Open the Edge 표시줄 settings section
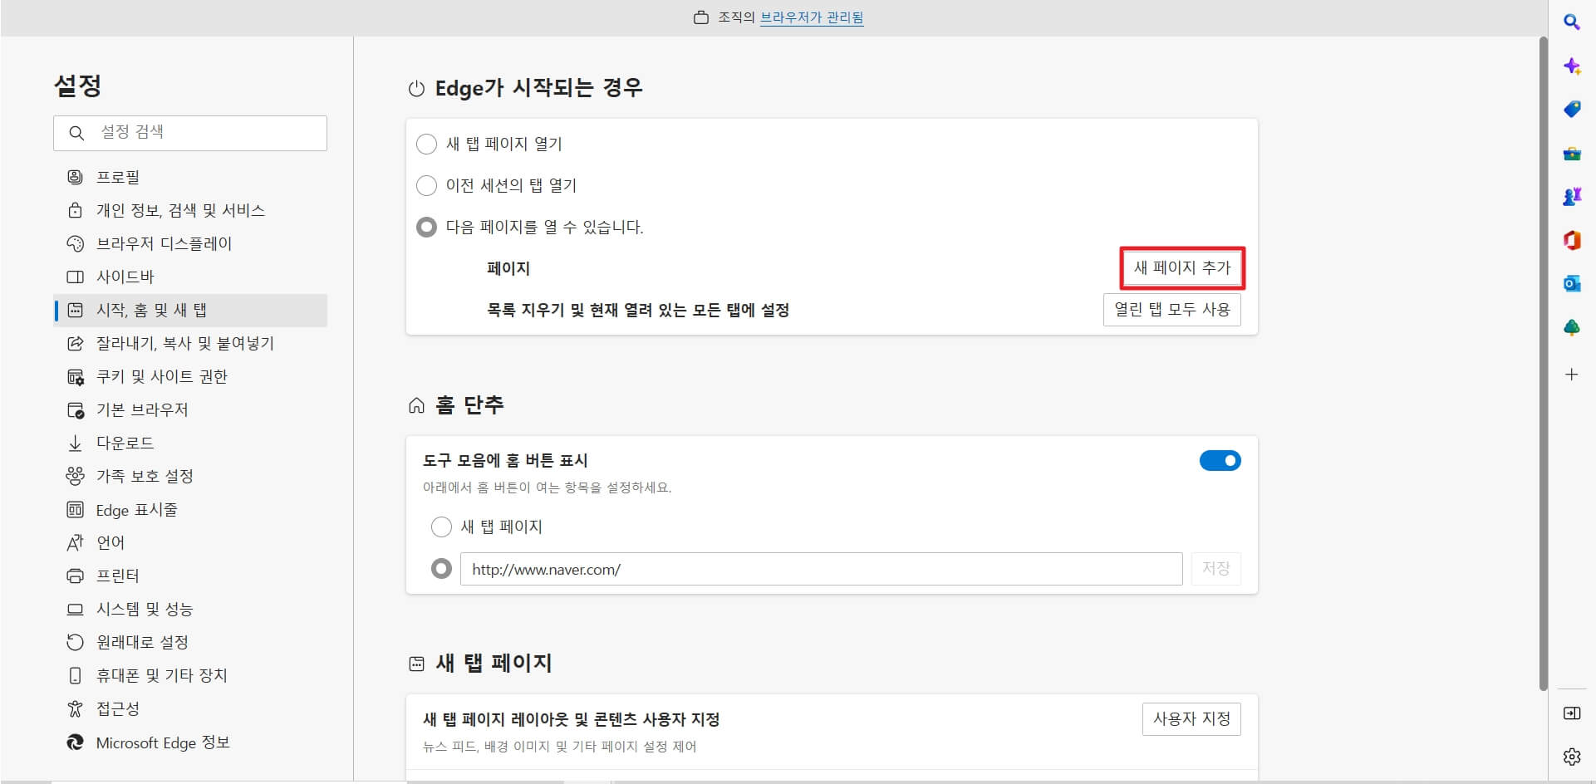This screenshot has width=1596, height=784. coord(190,509)
